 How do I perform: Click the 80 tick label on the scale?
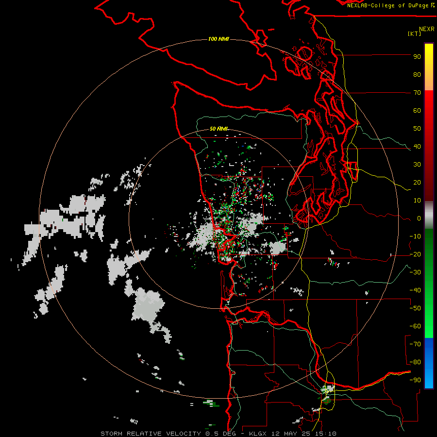pyautogui.click(x=417, y=75)
